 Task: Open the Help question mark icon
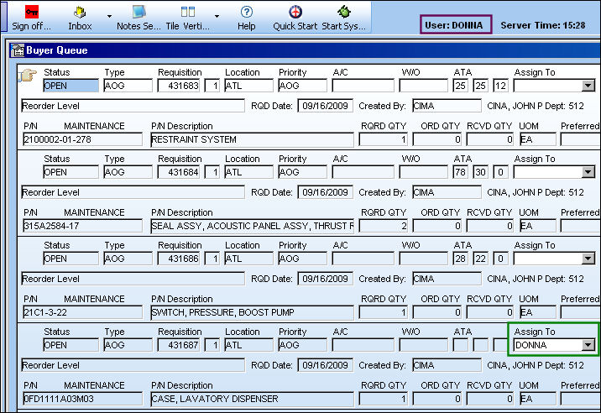(247, 12)
